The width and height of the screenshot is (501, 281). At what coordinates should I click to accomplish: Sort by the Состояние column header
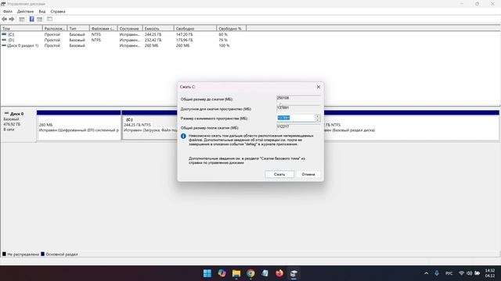click(x=130, y=28)
